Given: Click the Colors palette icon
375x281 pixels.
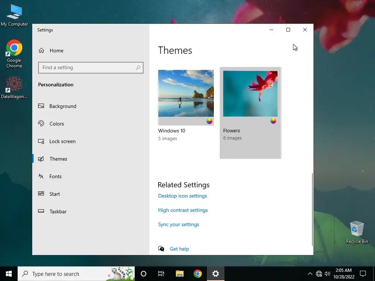Looking at the screenshot, I should pos(41,123).
